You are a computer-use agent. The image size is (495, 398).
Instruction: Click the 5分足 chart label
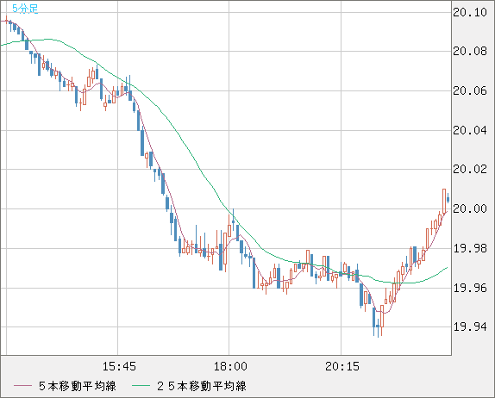click(25, 9)
